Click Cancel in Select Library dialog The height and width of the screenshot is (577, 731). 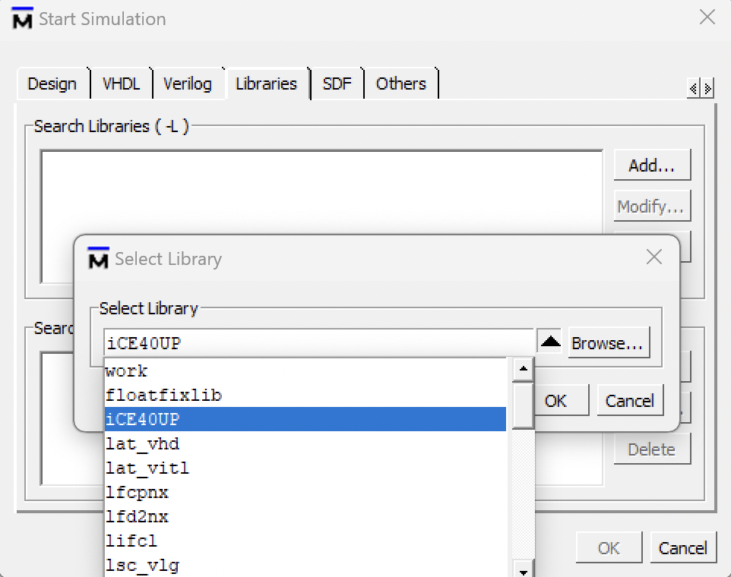[630, 401]
